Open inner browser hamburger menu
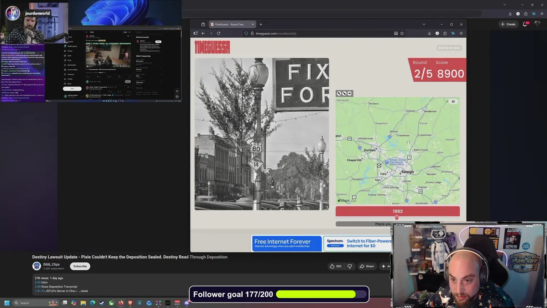 [x=461, y=33]
